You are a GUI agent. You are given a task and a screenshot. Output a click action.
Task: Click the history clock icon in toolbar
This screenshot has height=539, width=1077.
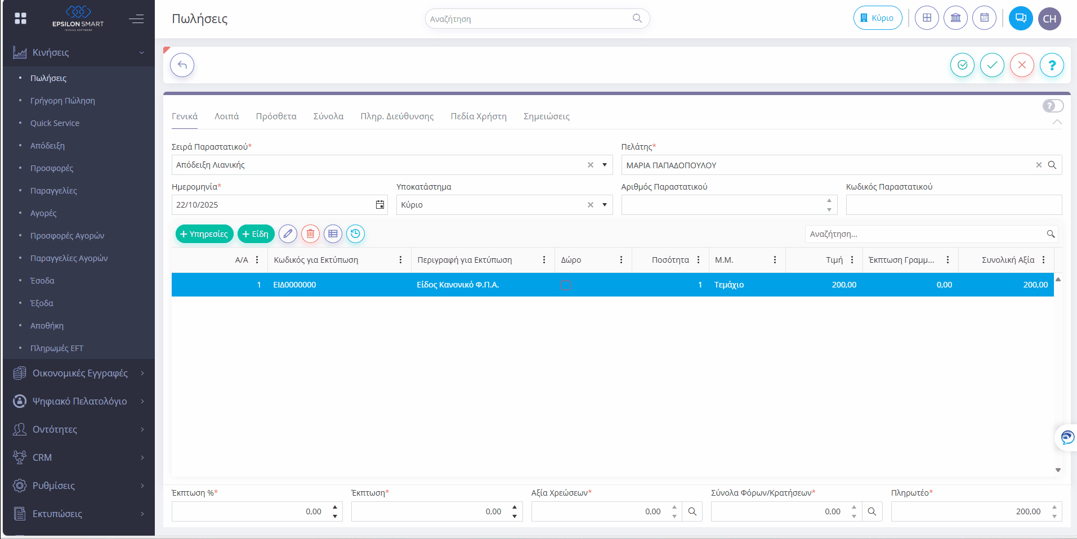pyautogui.click(x=355, y=234)
